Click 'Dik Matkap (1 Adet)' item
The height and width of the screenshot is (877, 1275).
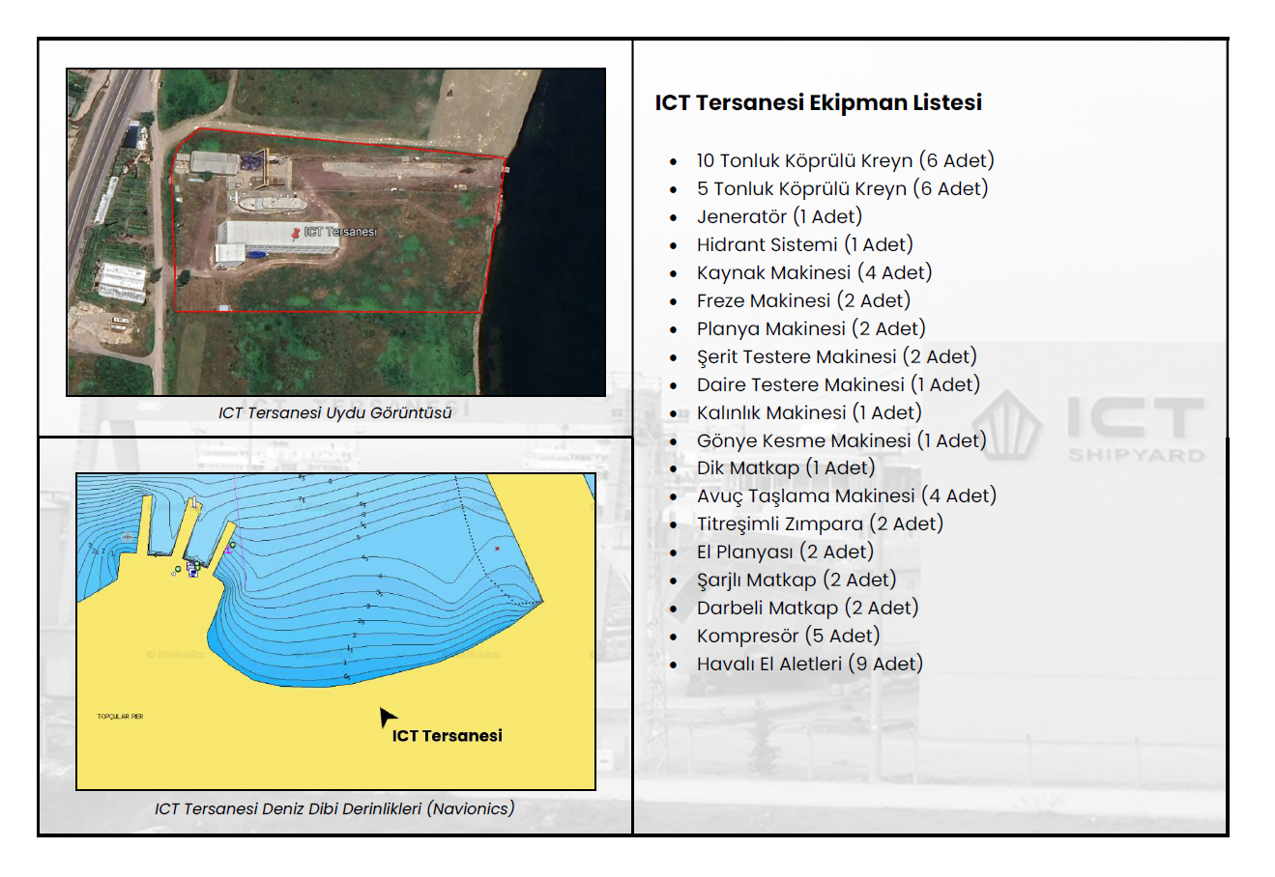[785, 467]
